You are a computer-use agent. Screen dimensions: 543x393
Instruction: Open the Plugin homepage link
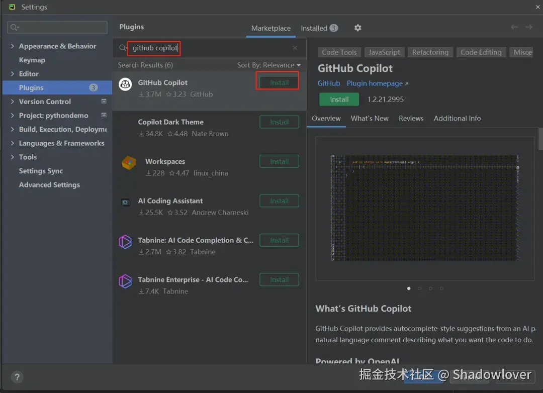[378, 83]
